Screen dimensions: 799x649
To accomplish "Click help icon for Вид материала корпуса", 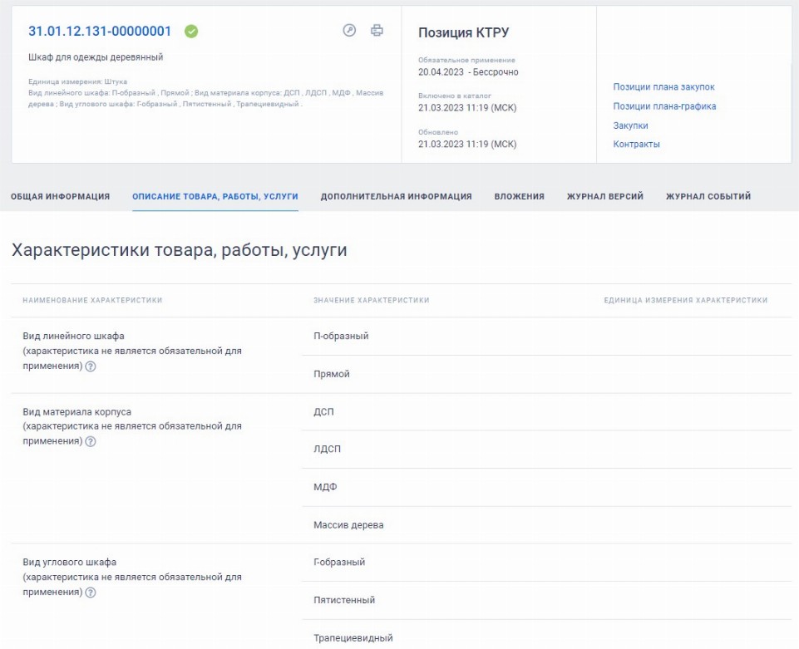I will [91, 441].
